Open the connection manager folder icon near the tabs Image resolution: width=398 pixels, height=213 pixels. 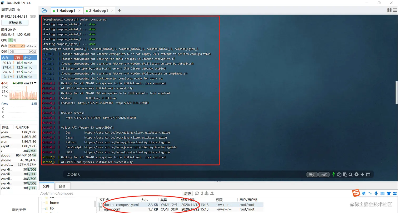pos(44,10)
